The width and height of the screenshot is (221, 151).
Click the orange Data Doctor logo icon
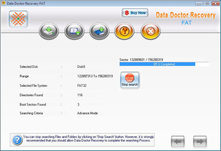18,19
